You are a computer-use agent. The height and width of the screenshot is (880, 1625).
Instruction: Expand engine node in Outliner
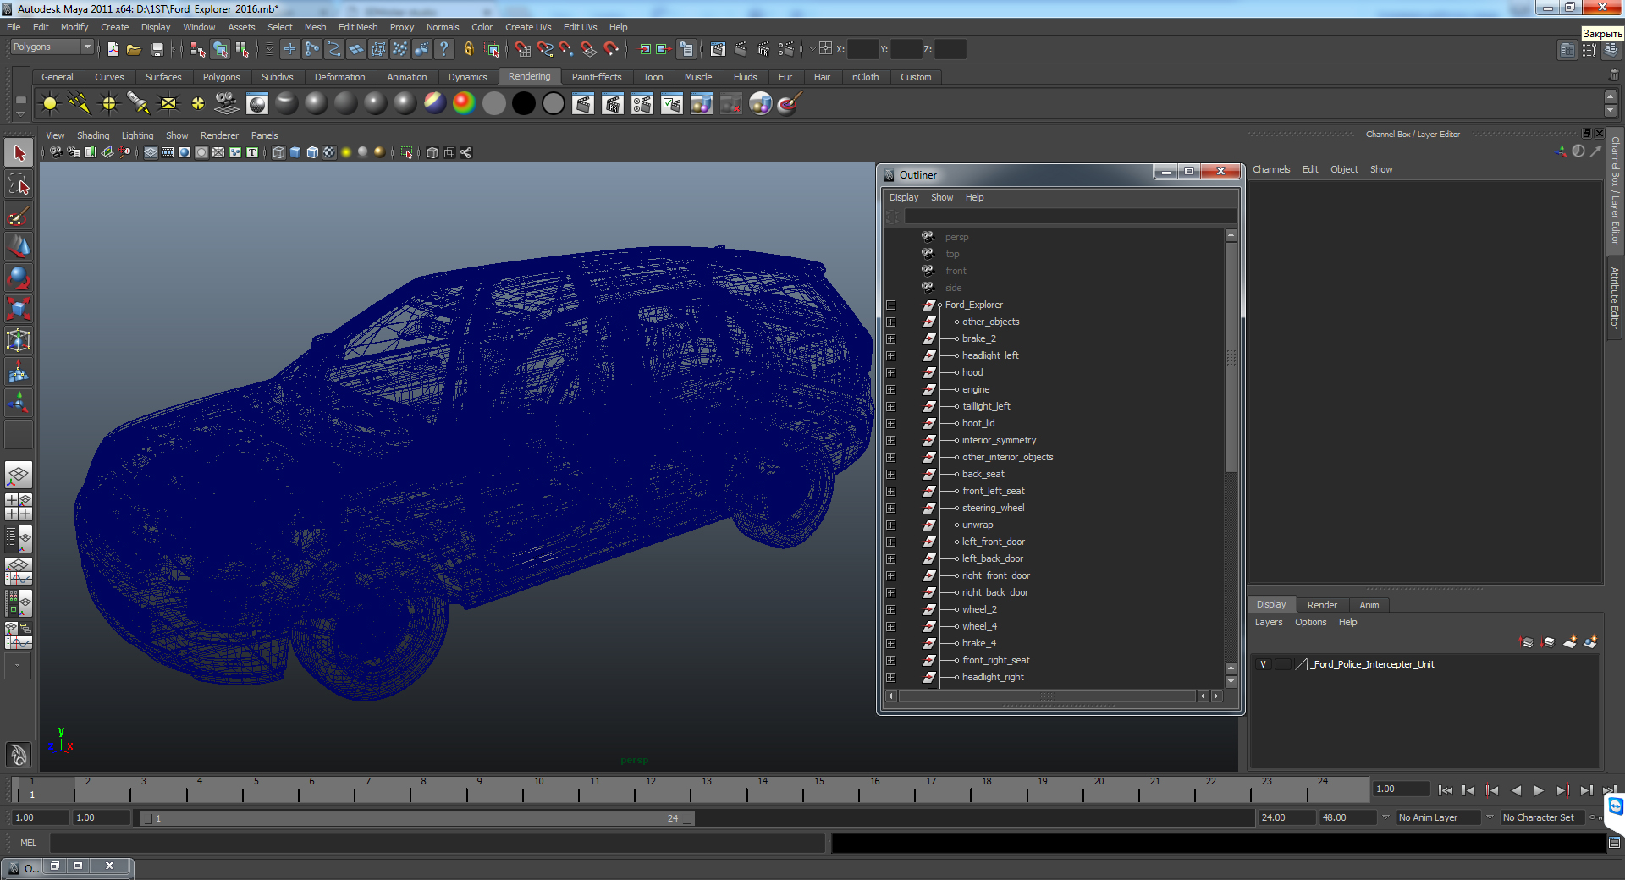coord(890,389)
